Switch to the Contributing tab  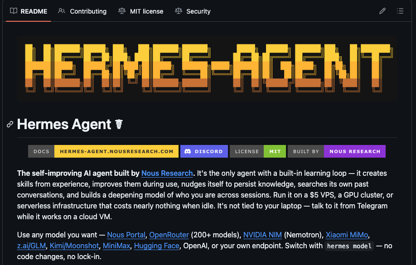(x=82, y=11)
